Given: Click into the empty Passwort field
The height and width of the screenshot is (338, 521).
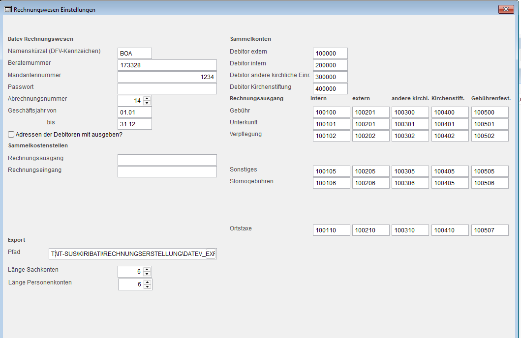Looking at the screenshot, I should click(167, 89).
